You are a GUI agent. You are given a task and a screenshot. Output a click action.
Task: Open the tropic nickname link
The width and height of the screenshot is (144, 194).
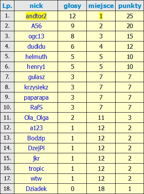[x=36, y=169]
